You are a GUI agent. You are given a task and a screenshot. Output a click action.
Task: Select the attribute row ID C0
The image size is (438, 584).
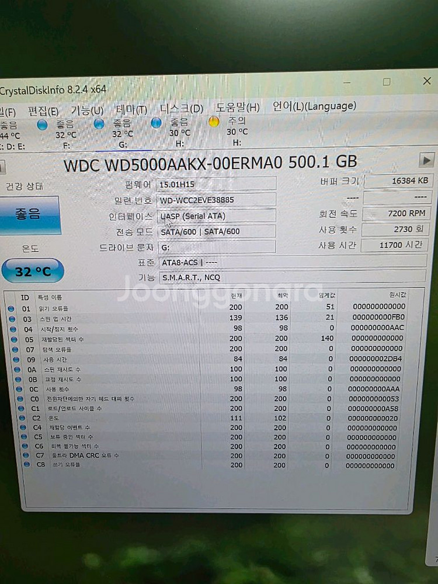[209, 398]
